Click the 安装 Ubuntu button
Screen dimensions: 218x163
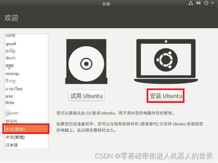point(166,96)
